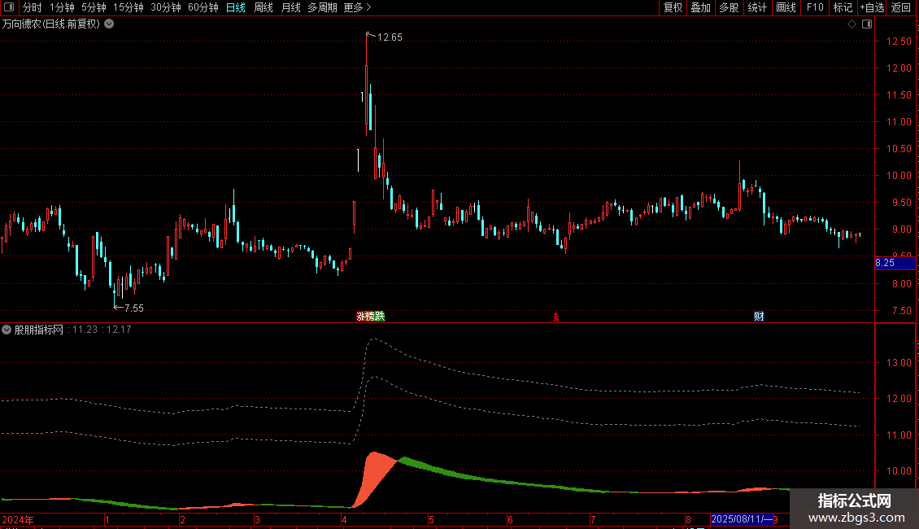Select the 30分钟 period
This screenshot has width=919, height=529.
pos(165,7)
